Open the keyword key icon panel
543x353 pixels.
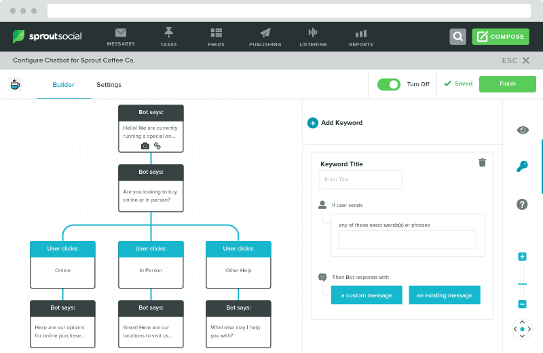pyautogui.click(x=522, y=166)
